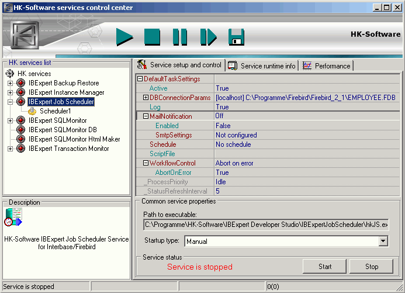
Task: Expand the IBExpert Backup Restore node
Action: 10,83
